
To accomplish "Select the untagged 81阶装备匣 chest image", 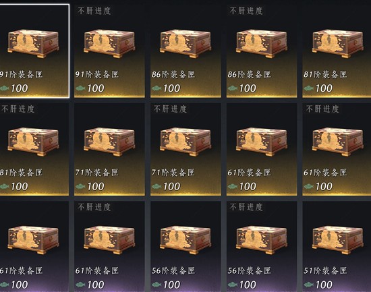I will click(338, 43).
